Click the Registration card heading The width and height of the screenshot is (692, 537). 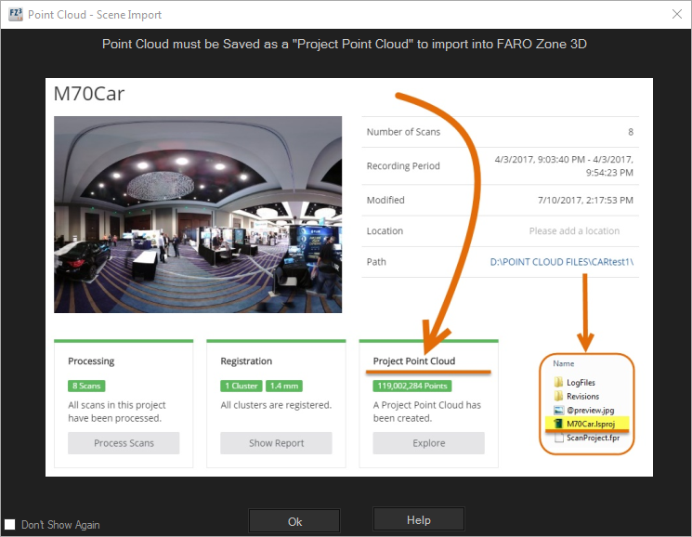pyautogui.click(x=246, y=361)
